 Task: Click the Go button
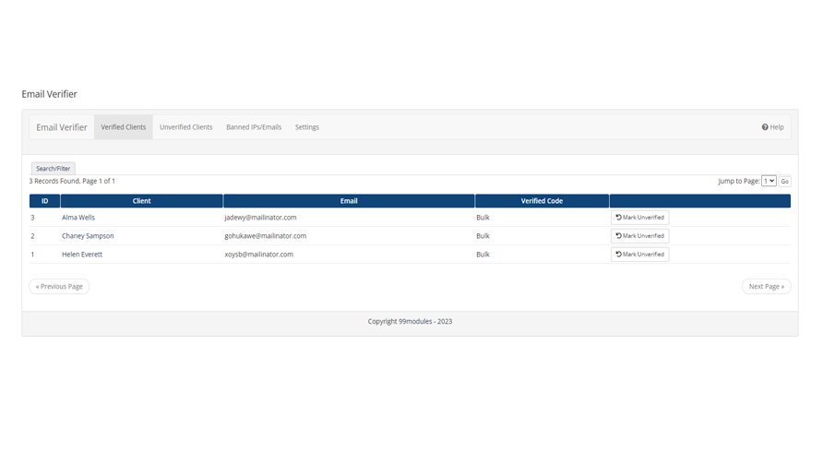pyautogui.click(x=784, y=181)
